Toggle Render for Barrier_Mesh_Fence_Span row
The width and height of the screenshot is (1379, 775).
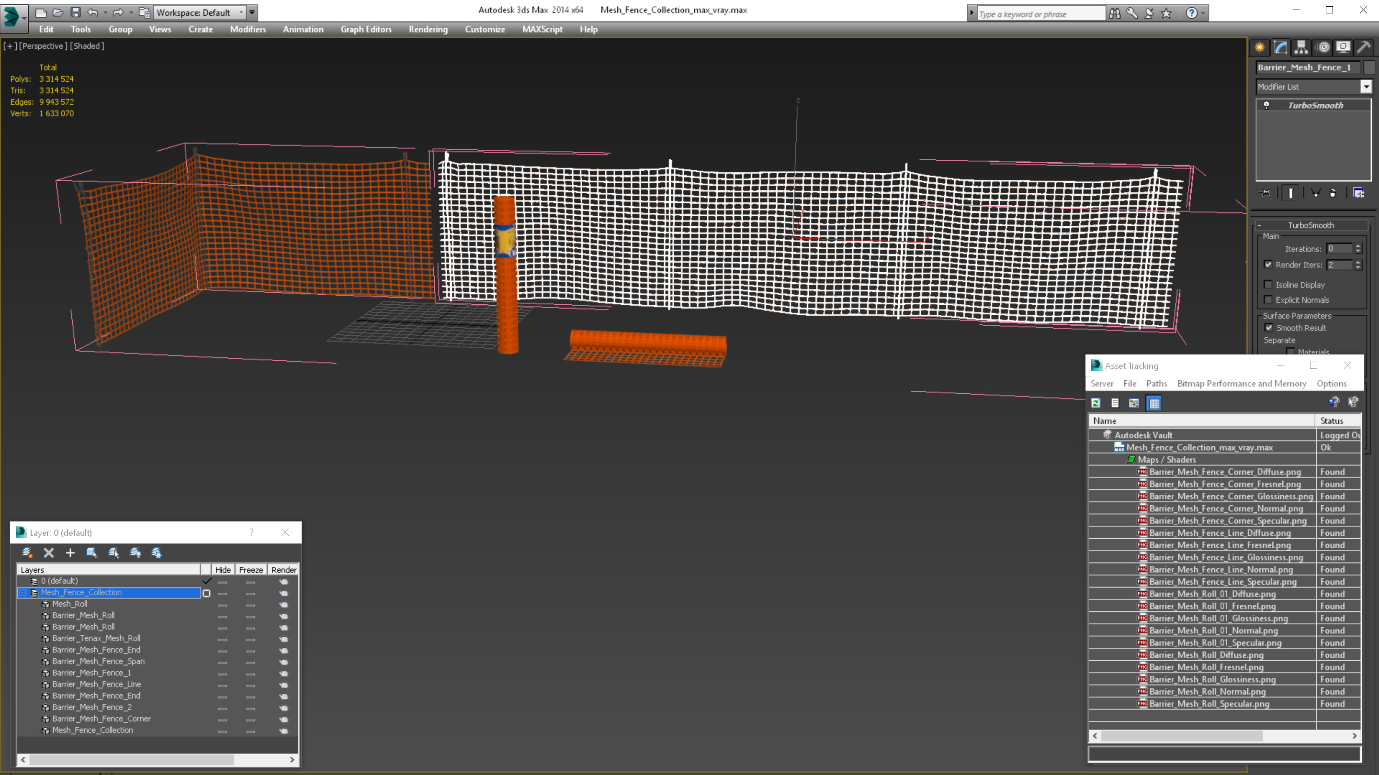coord(284,662)
